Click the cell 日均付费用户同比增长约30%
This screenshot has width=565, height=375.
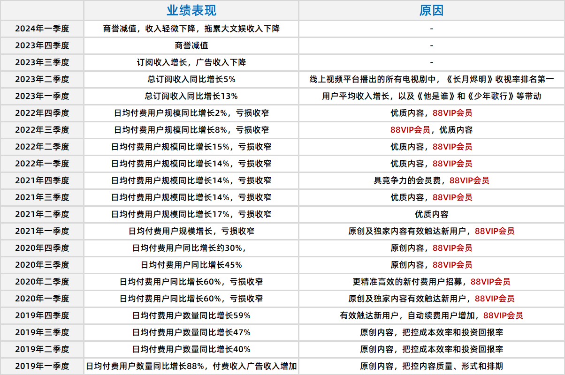(x=191, y=248)
